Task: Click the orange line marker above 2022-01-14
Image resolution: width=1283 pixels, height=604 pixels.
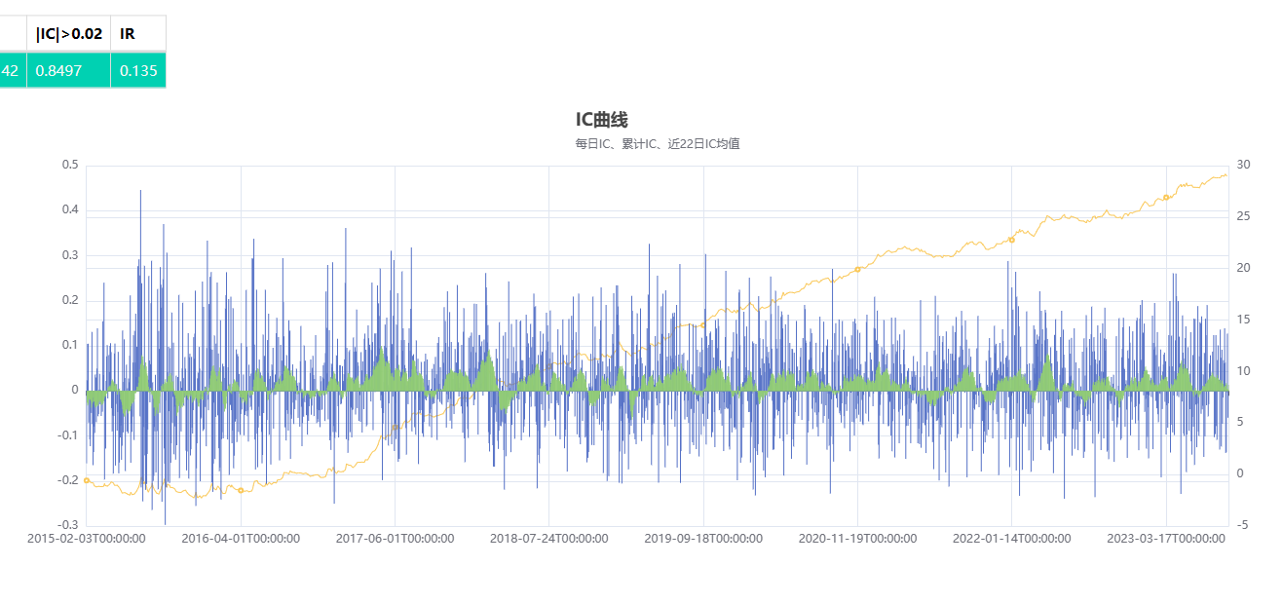Action: click(1011, 240)
